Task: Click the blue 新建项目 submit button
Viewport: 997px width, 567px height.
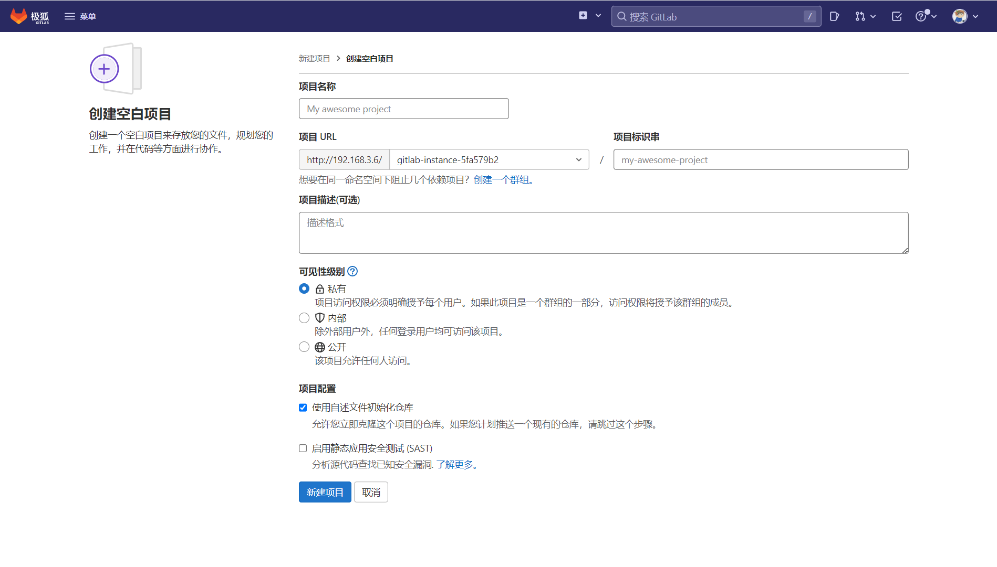Action: coord(325,492)
